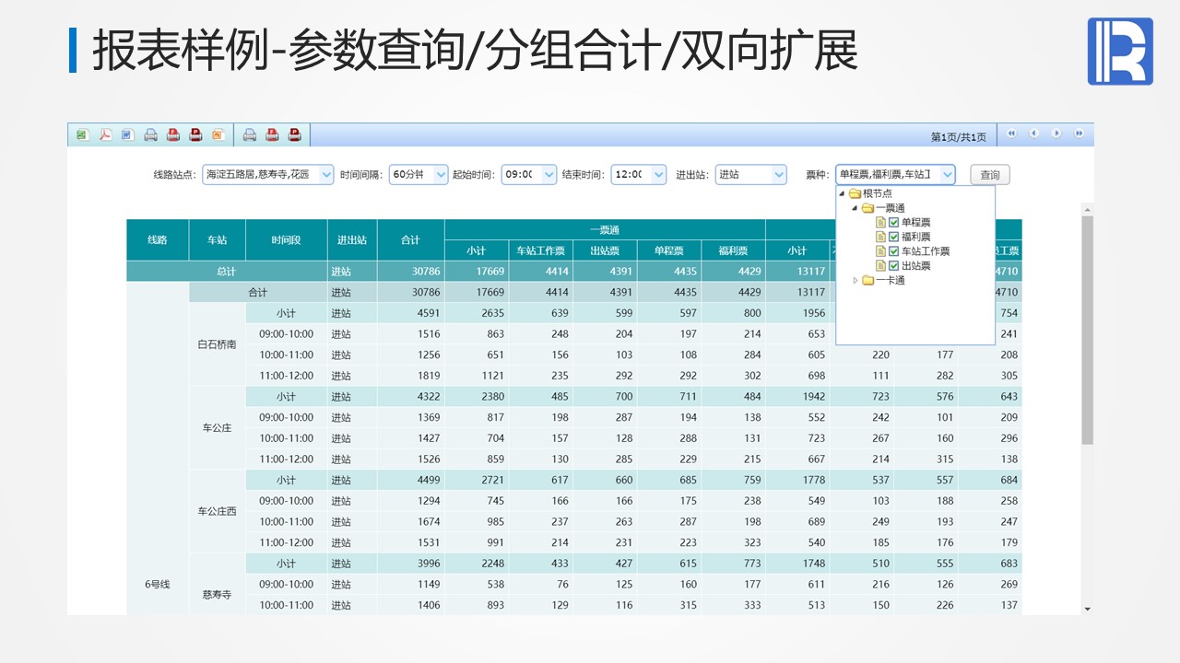Screen dimensions: 1180x663
Task: Go to next page arrow
Action: 1056,134
